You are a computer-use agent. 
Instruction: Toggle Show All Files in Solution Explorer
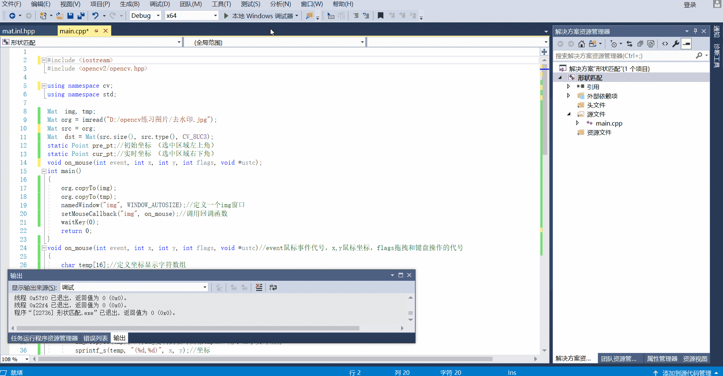[651, 44]
